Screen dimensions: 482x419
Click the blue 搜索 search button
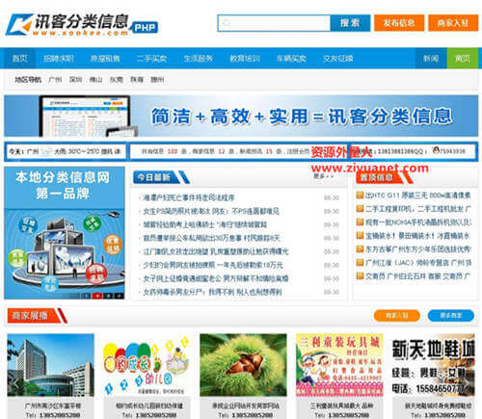350,23
